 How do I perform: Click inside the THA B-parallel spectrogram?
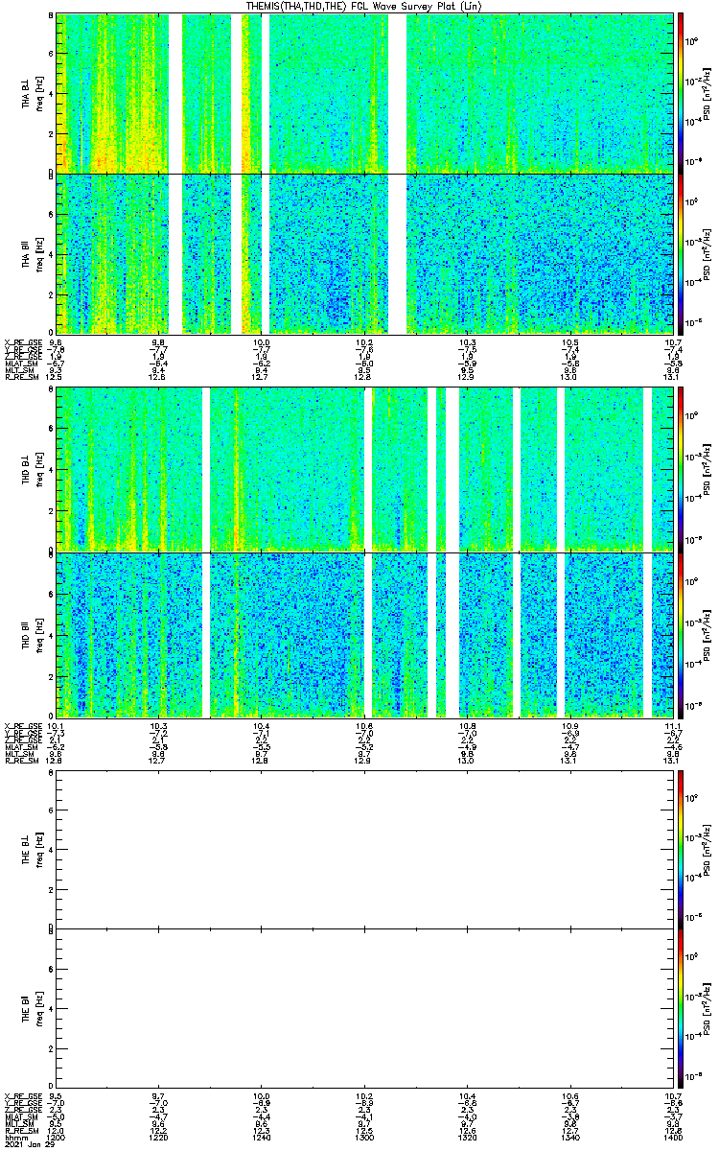click(x=364, y=253)
